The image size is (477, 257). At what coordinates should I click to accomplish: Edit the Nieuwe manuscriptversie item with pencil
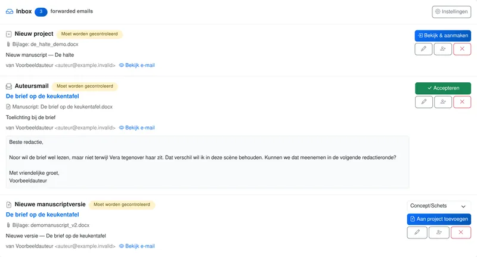click(x=417, y=233)
